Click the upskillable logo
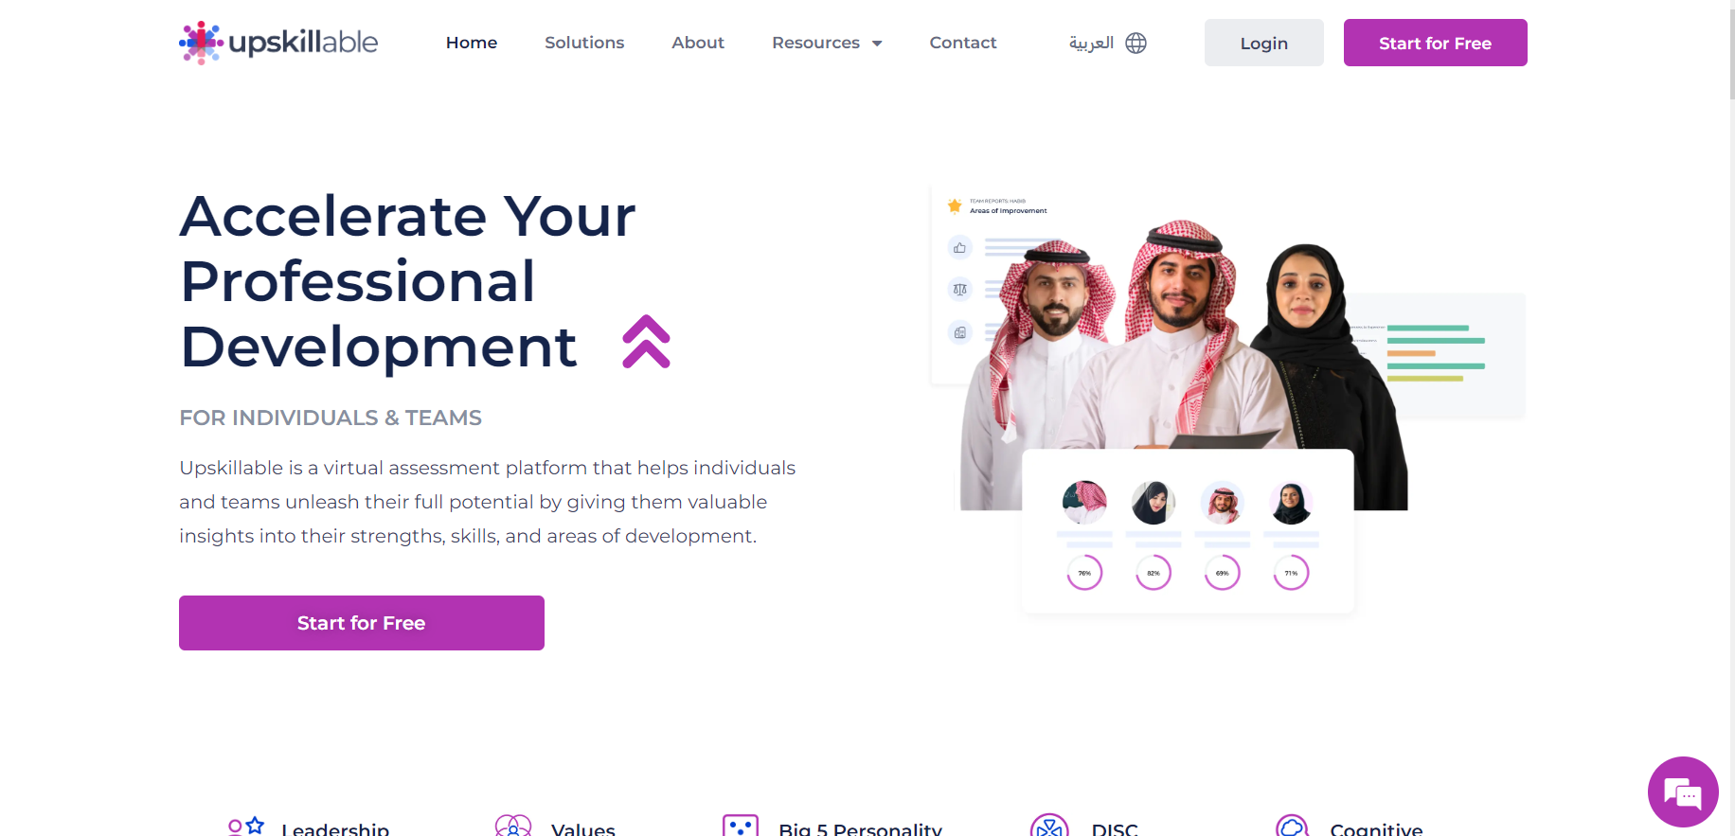The image size is (1735, 836). (x=278, y=43)
